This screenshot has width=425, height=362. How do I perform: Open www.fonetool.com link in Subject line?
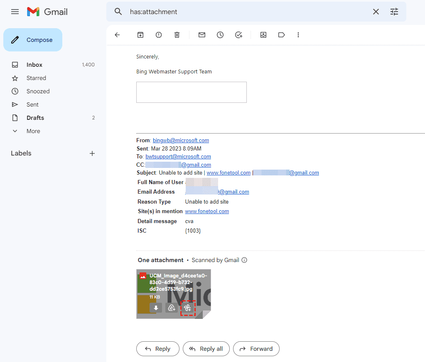tap(228, 172)
